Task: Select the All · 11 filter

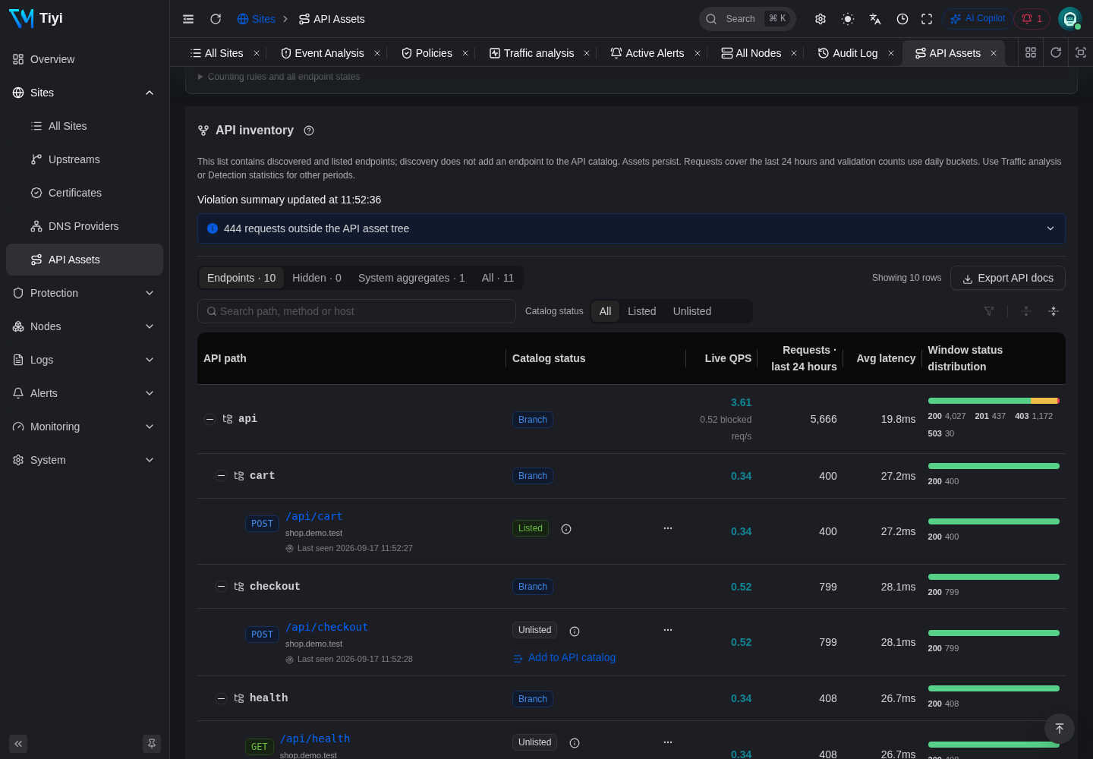Action: point(498,278)
